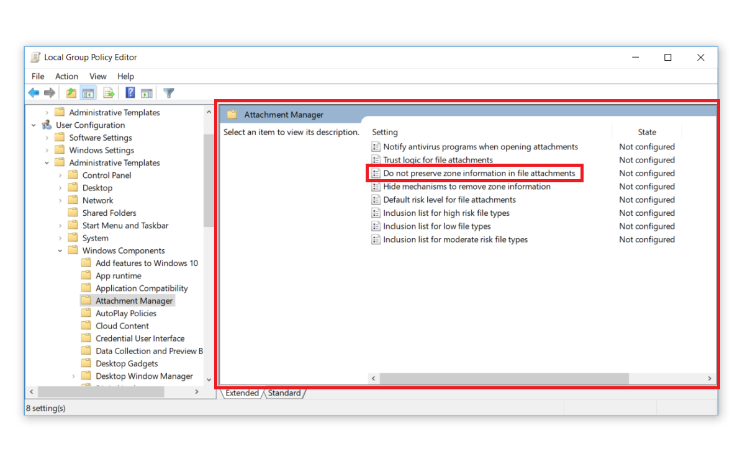Image resolution: width=745 pixels, height=465 pixels.
Task: Go back with the blue Back arrow
Action: [x=34, y=93]
